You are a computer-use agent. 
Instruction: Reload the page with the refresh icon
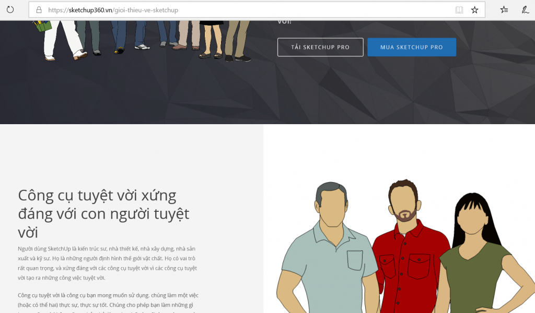[10, 9]
